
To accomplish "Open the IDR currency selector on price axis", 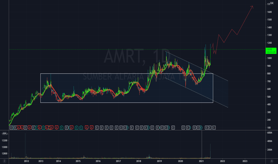I will point(272,3).
